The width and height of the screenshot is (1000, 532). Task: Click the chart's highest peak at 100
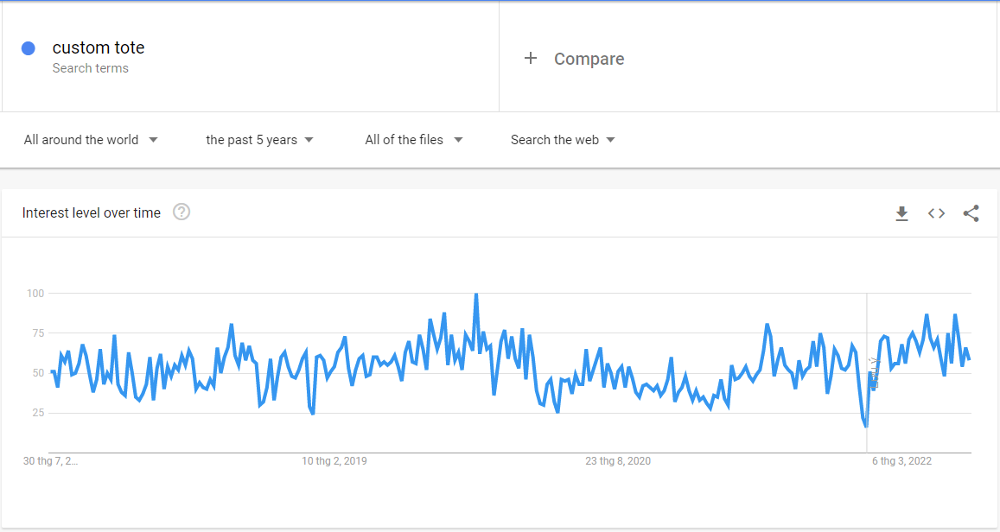(476, 295)
